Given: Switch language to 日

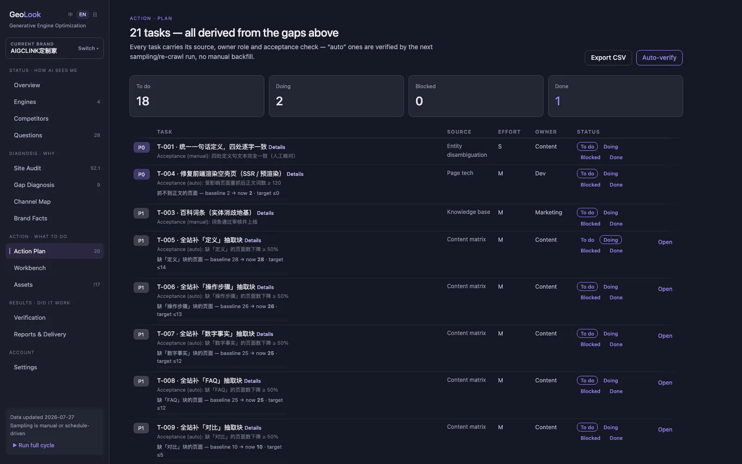Looking at the screenshot, I should click(95, 14).
